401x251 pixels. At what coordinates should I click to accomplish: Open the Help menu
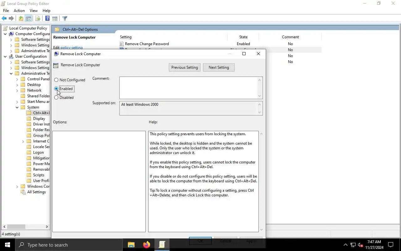coord(46,11)
